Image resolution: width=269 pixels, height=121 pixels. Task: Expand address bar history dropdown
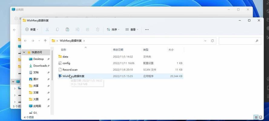205,41
